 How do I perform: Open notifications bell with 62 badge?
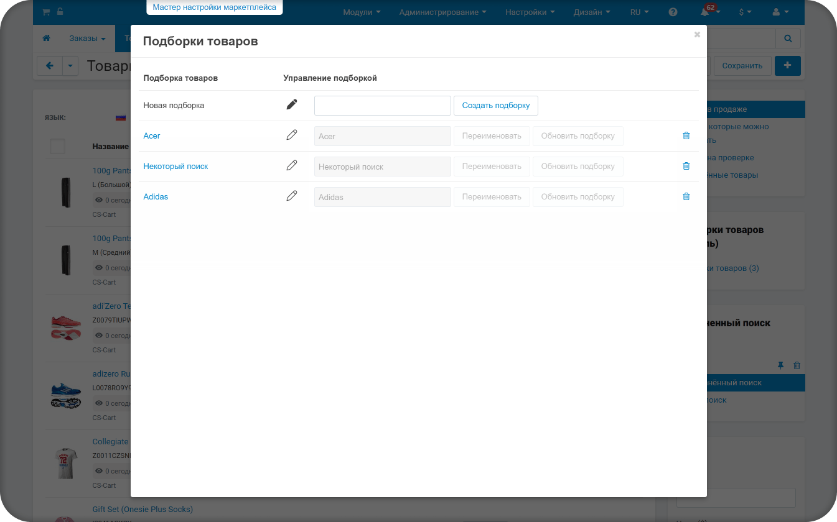706,12
